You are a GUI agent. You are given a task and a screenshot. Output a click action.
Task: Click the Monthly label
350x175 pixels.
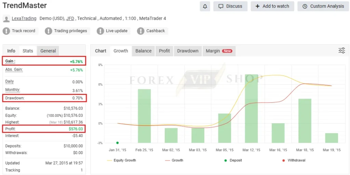13,90
